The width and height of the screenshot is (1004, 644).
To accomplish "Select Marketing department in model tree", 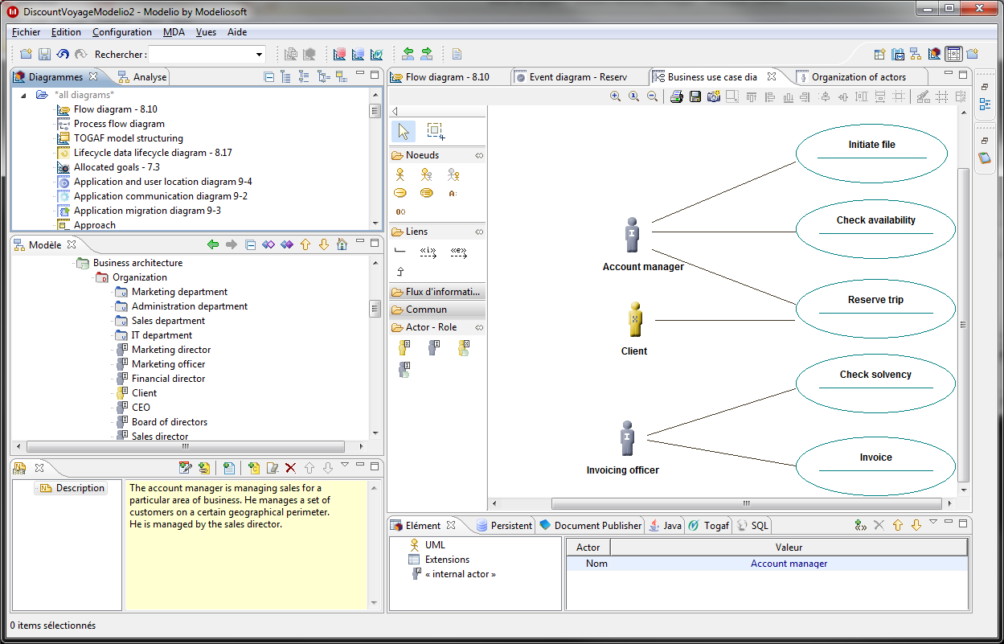I will coord(179,292).
